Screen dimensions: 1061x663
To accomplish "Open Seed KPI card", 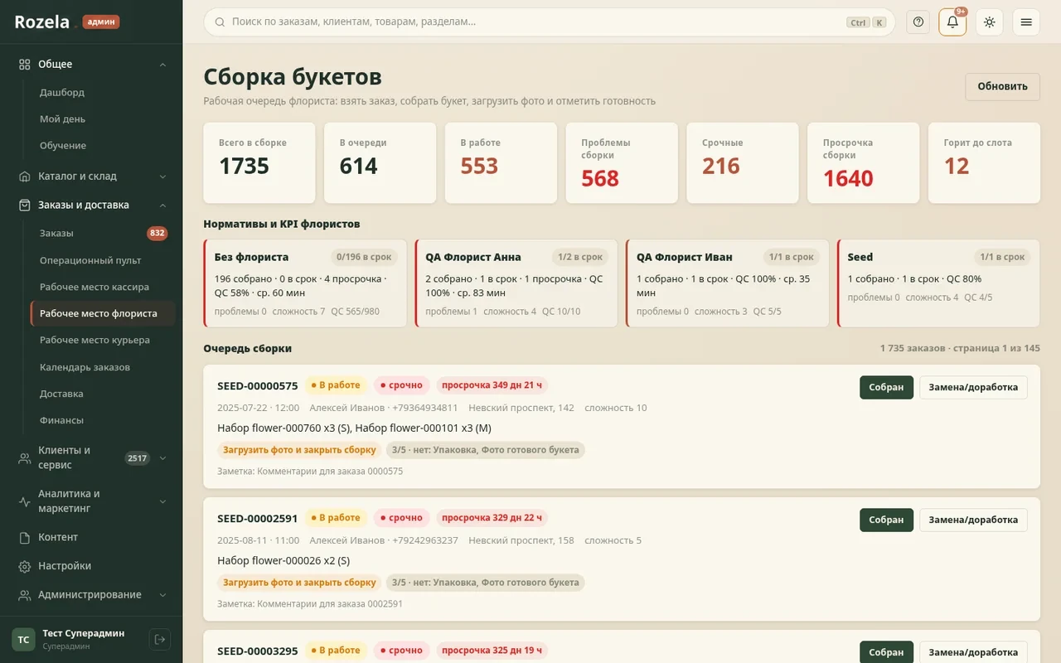I will coord(938,283).
